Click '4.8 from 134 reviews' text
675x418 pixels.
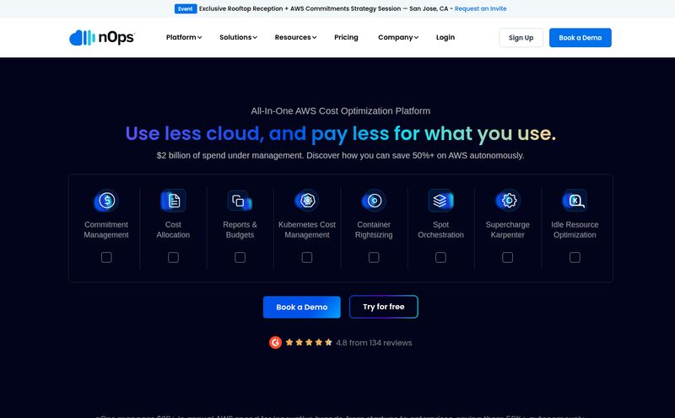coord(374,343)
